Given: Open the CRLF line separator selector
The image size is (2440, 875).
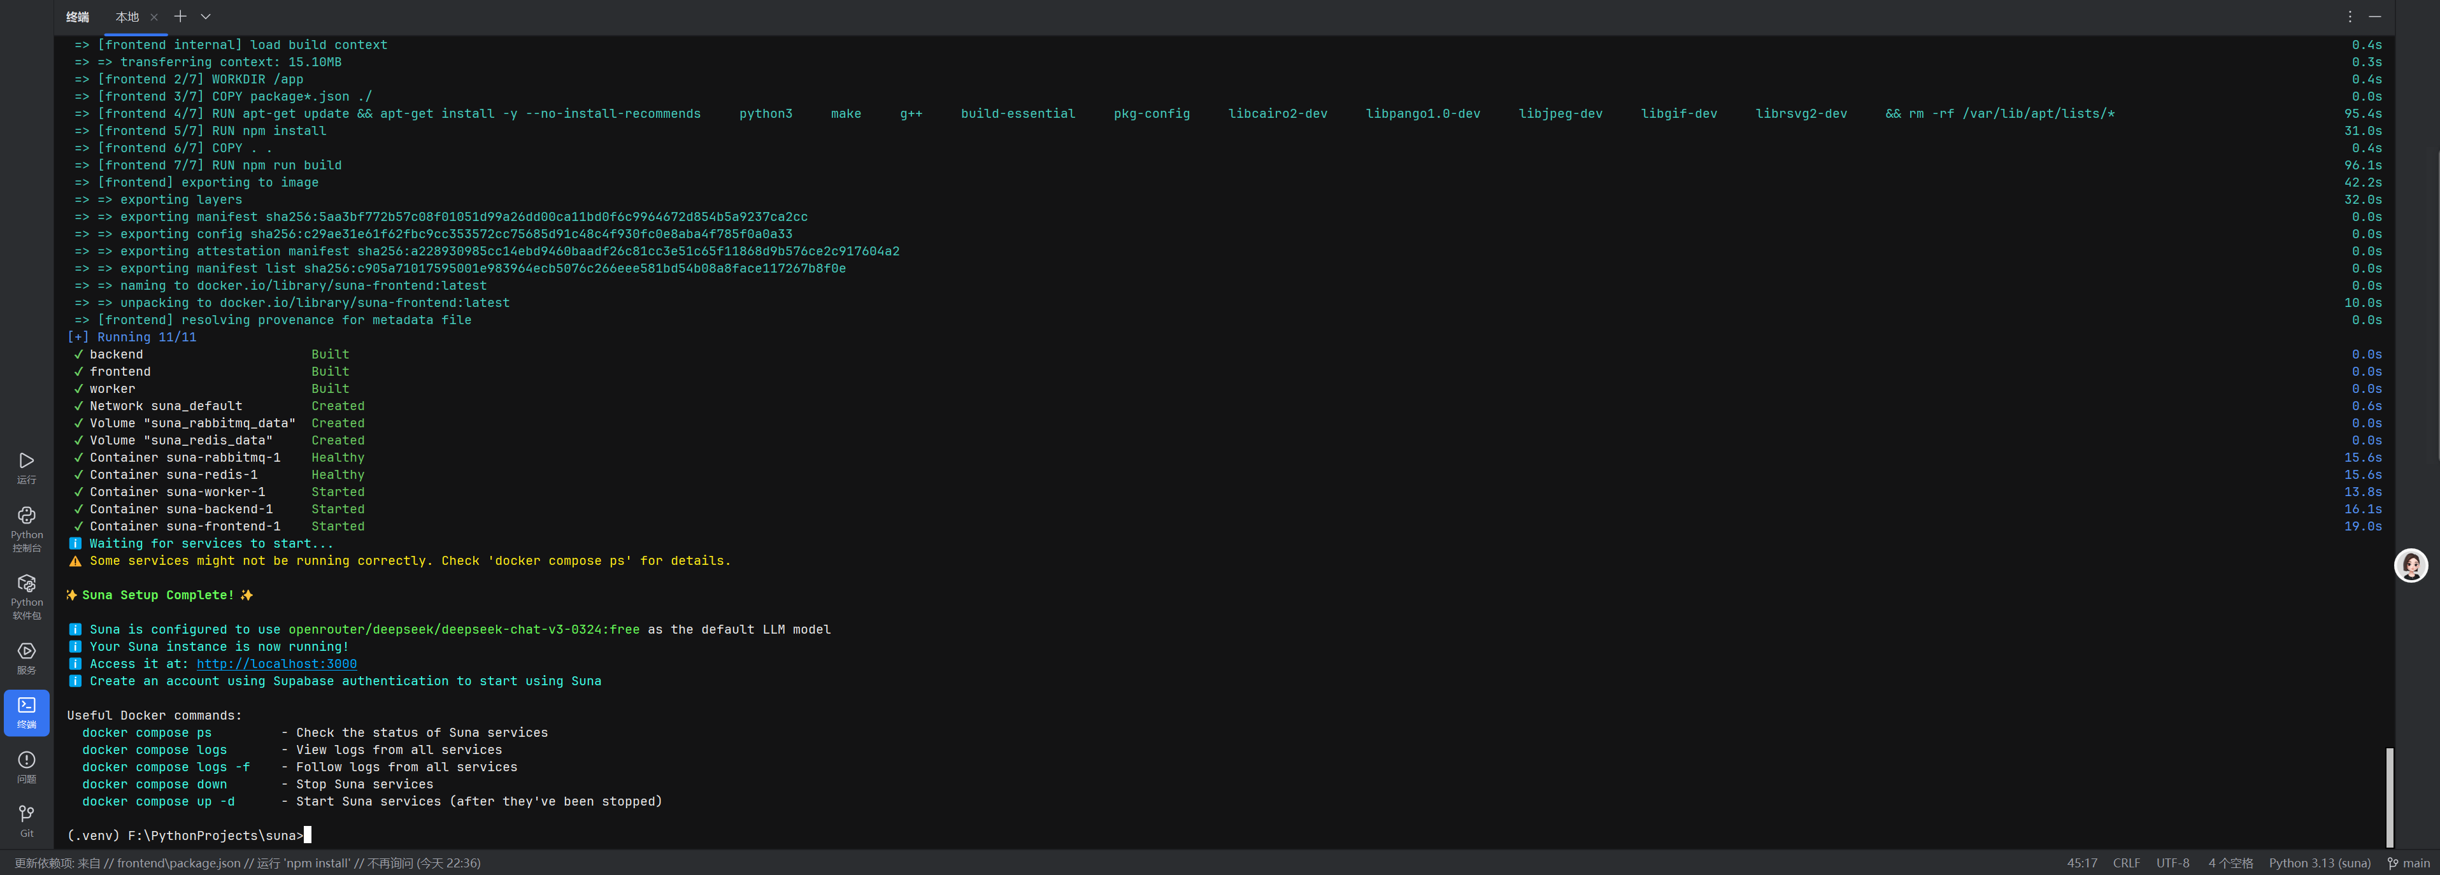Looking at the screenshot, I should point(2125,863).
